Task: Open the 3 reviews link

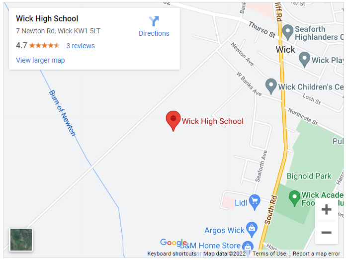Action: point(81,46)
